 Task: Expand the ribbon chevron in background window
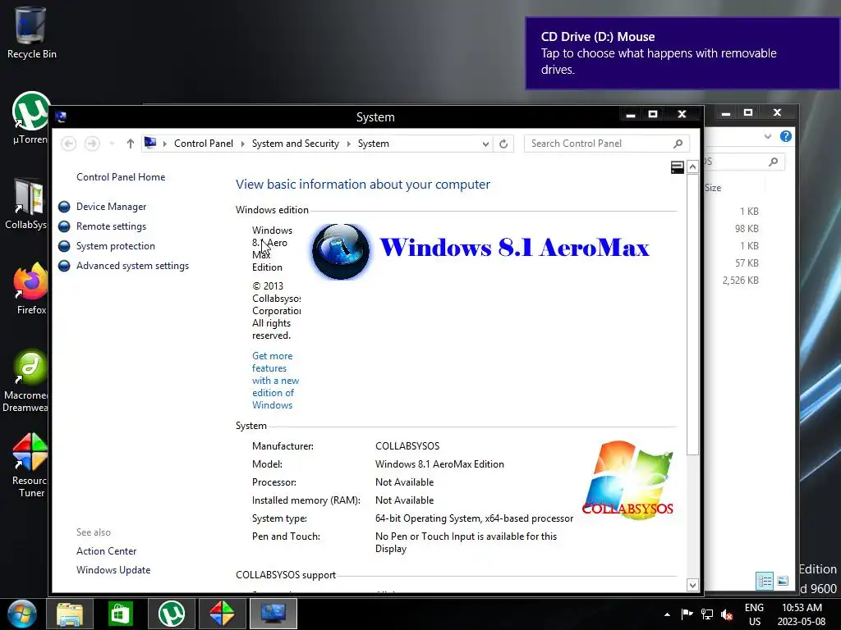pos(768,136)
